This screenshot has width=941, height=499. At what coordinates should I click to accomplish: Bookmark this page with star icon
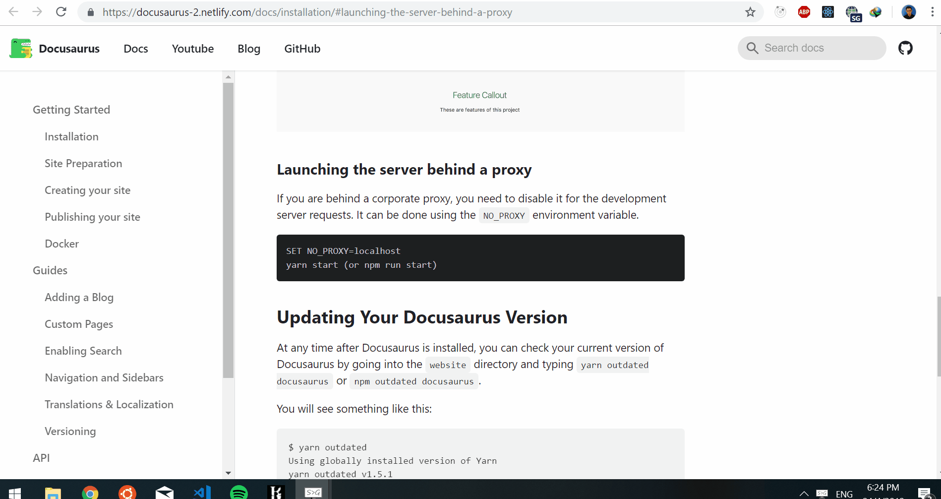750,12
